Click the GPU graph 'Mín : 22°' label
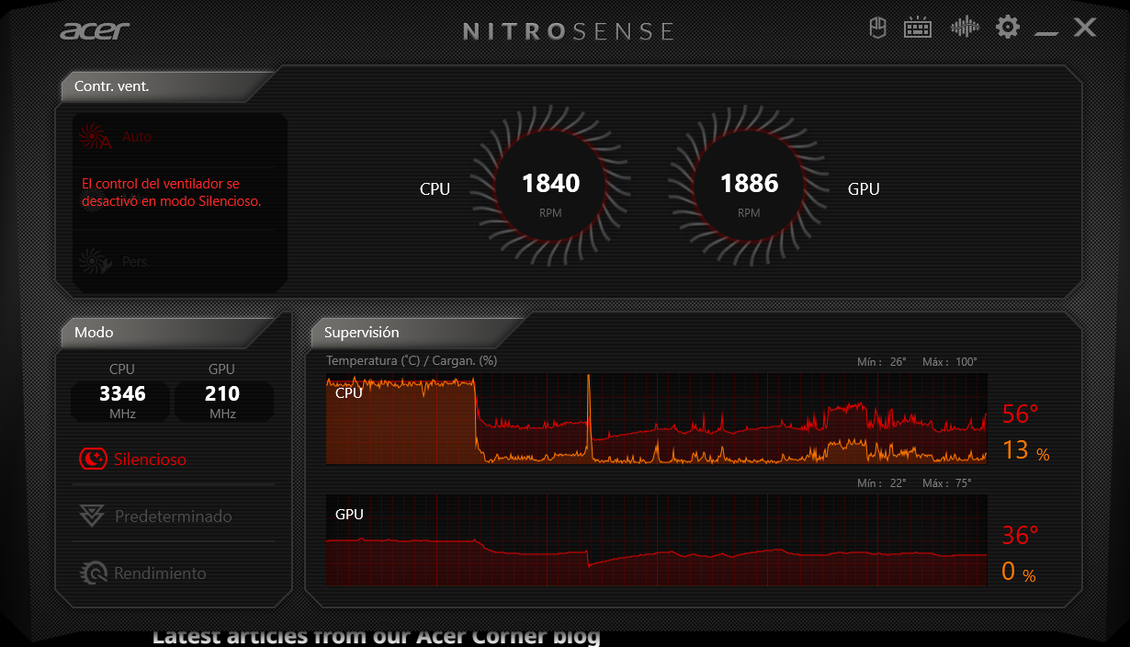Viewport: 1130px width, 647px height. point(882,483)
